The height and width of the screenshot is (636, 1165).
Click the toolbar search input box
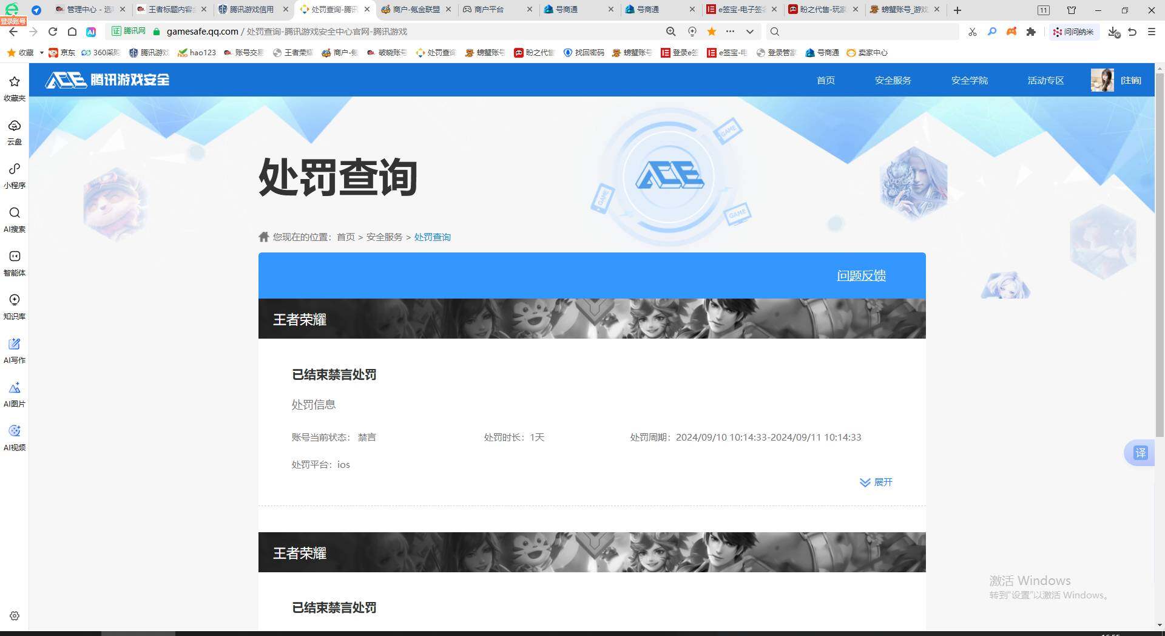point(862,32)
